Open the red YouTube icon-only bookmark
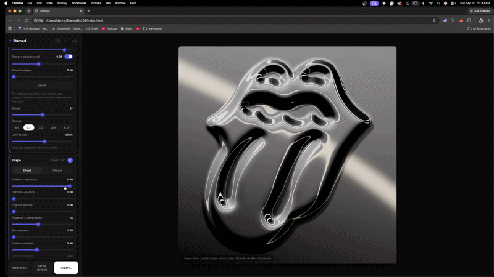 138,28
